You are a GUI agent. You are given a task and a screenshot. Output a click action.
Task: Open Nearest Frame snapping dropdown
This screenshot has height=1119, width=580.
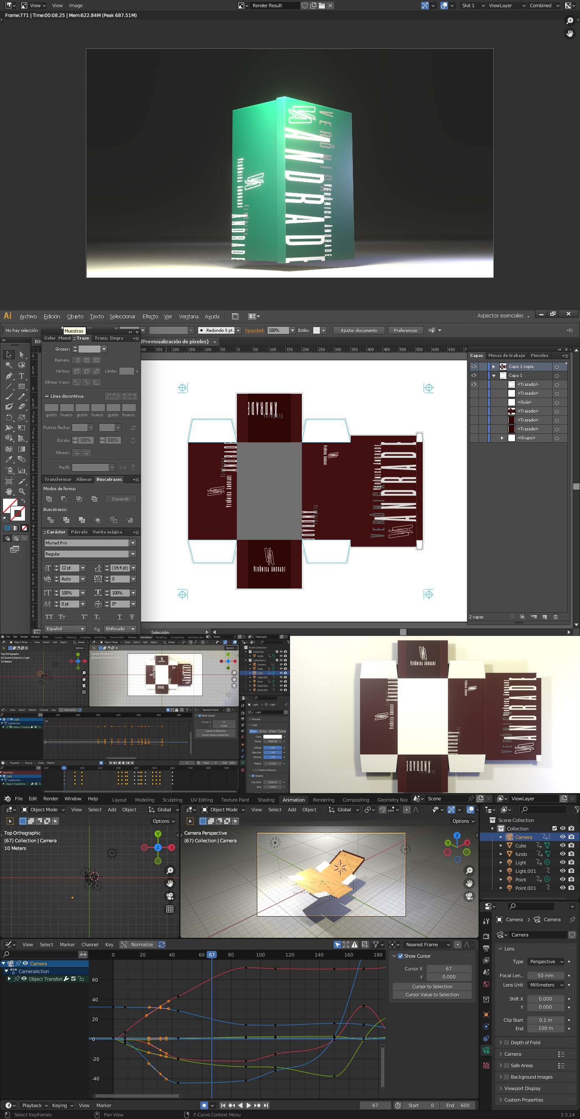pyautogui.click(x=428, y=944)
